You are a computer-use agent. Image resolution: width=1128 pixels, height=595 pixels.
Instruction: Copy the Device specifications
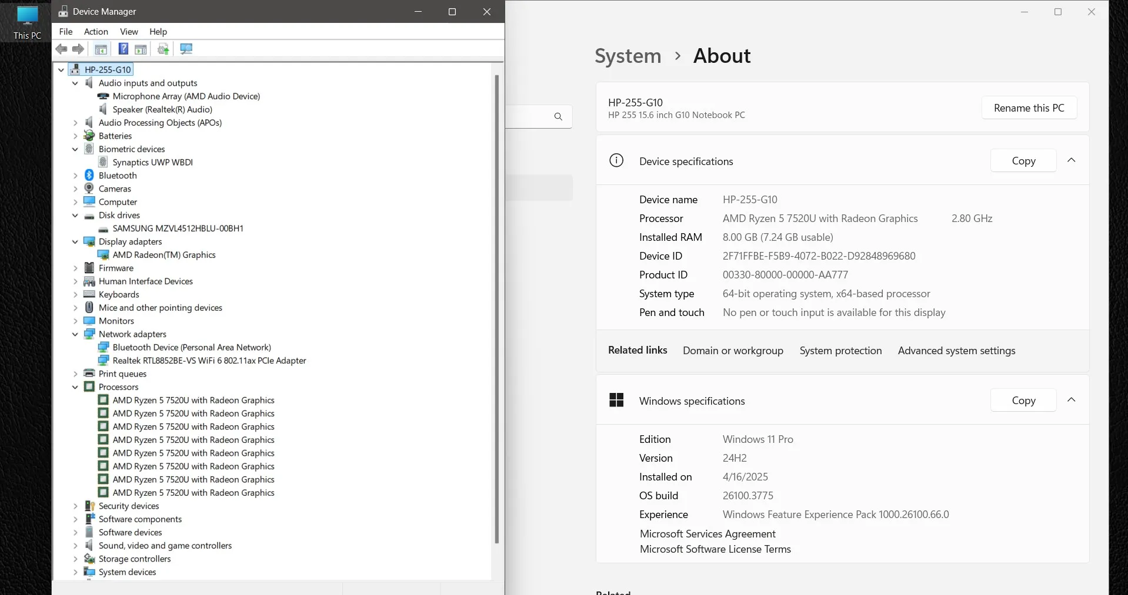point(1023,160)
